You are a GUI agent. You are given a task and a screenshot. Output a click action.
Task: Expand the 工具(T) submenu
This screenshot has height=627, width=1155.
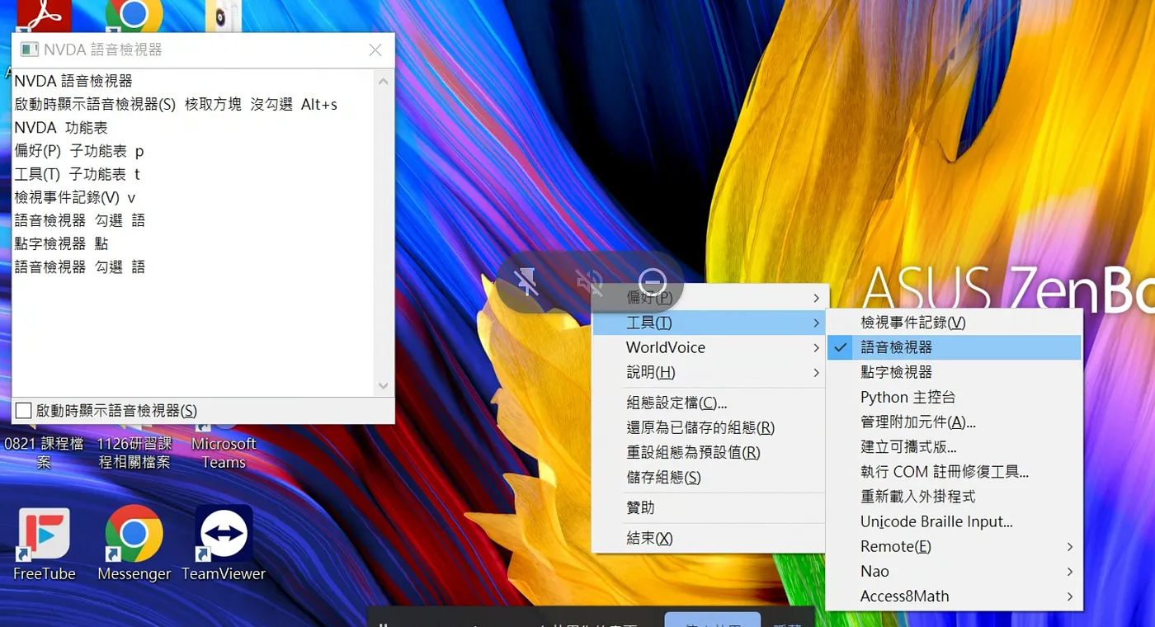coord(709,323)
